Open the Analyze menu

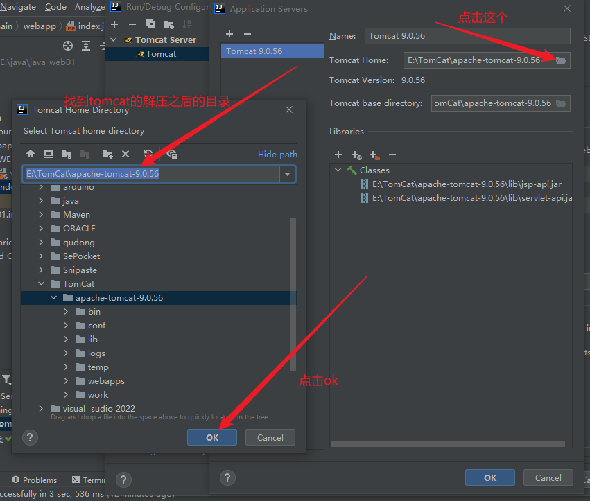point(89,7)
